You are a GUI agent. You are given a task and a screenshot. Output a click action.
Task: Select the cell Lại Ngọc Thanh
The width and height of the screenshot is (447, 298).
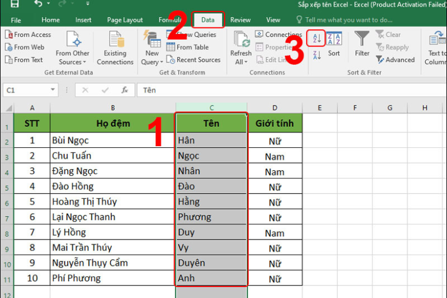click(x=112, y=217)
